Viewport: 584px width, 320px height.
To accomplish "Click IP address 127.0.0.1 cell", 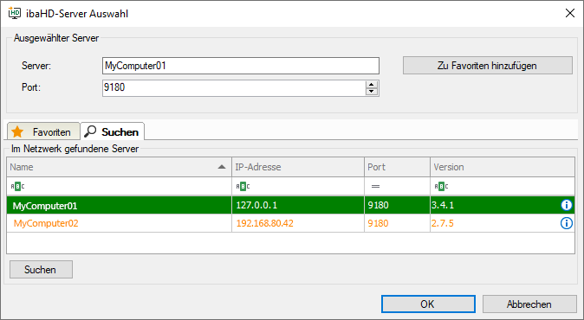I will click(x=298, y=205).
